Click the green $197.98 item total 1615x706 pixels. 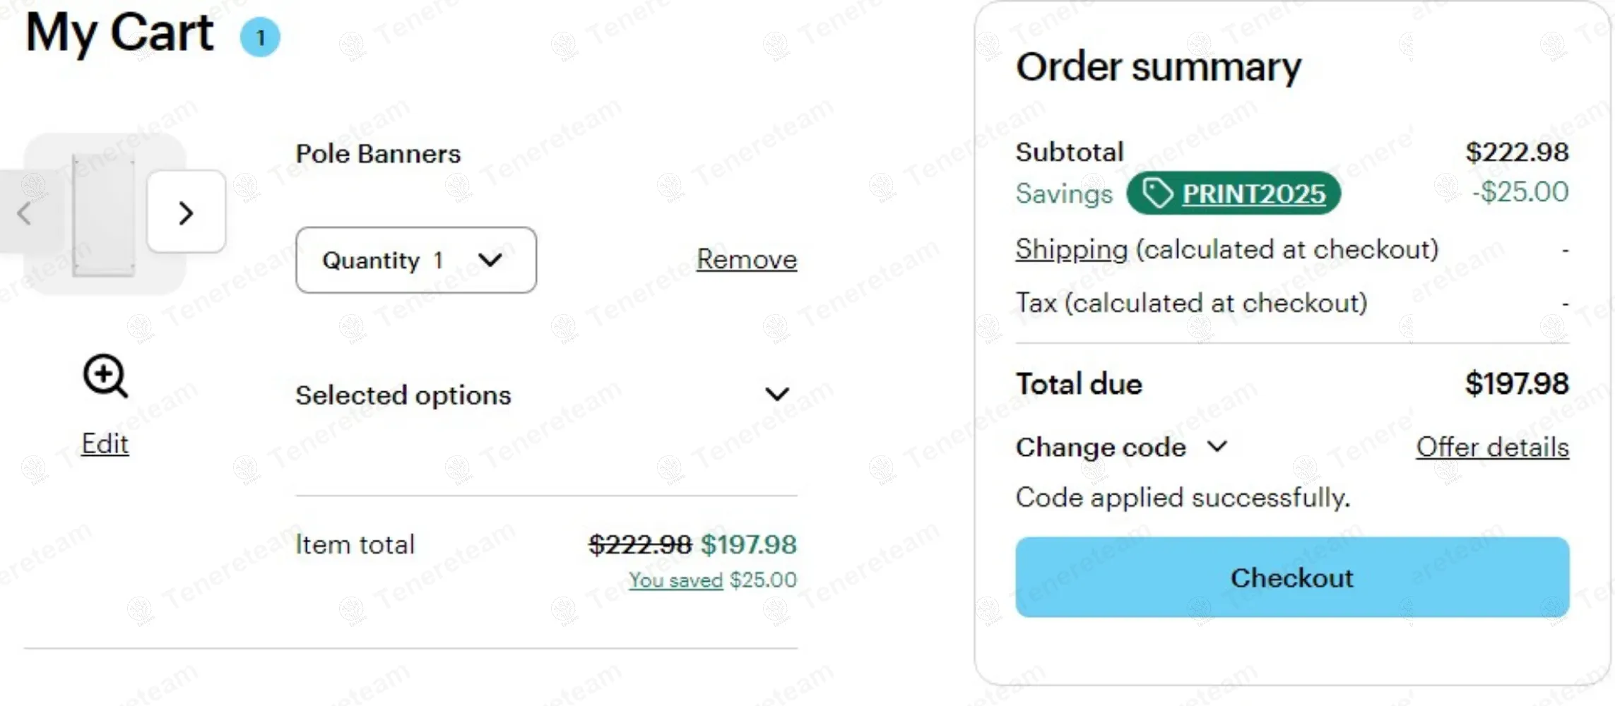click(748, 544)
